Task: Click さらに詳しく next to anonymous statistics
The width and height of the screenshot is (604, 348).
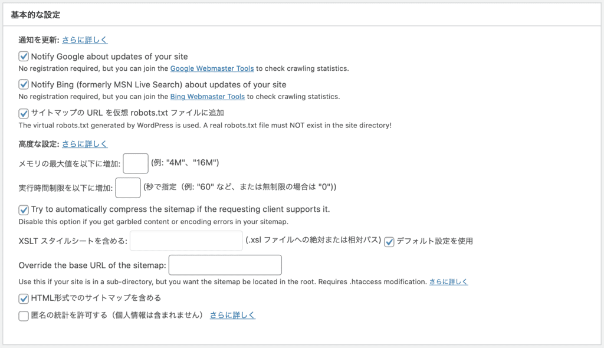Action: [x=232, y=315]
